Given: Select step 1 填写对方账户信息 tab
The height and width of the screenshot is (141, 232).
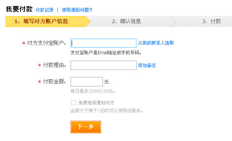Looking at the screenshot, I should click(x=48, y=21).
